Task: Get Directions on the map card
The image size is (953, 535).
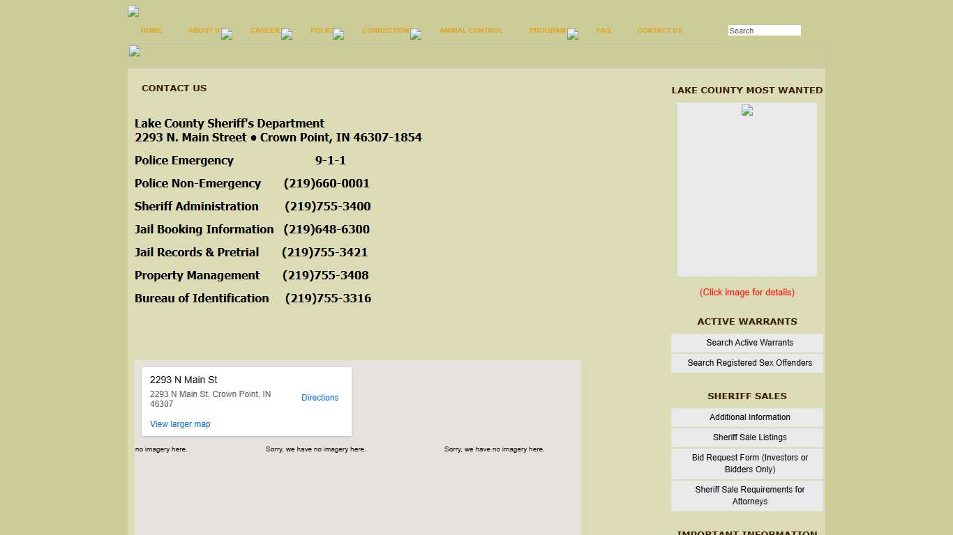Action: click(320, 398)
